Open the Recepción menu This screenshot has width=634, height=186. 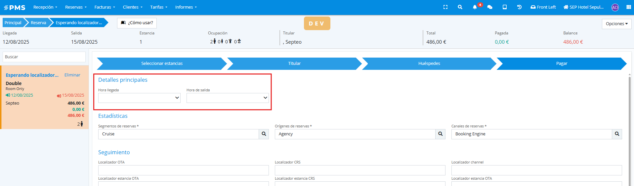pyautogui.click(x=45, y=7)
